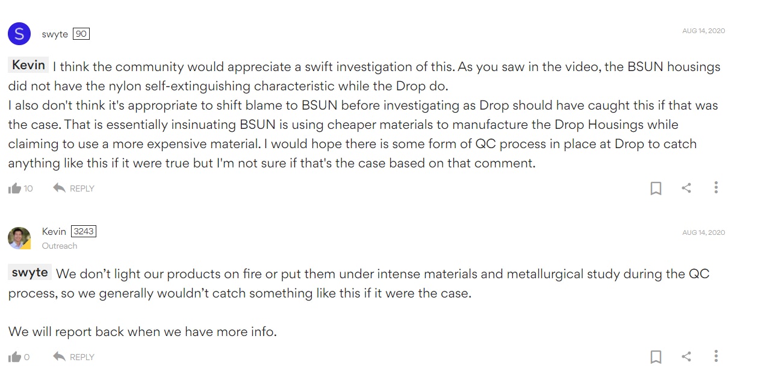758x380 pixels.
Task: Click Kevin's reputation badge 3243
Action: (84, 231)
